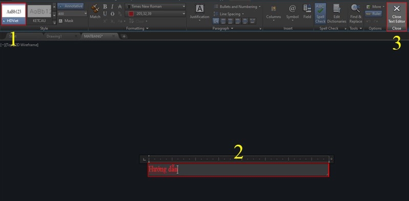Open the Paragraph dialog launcher arrow
The width and height of the screenshot is (409, 201).
pyautogui.click(x=260, y=29)
